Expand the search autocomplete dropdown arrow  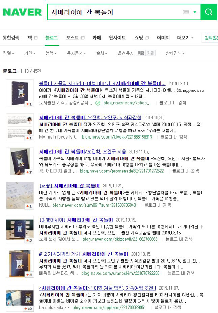[195, 12]
